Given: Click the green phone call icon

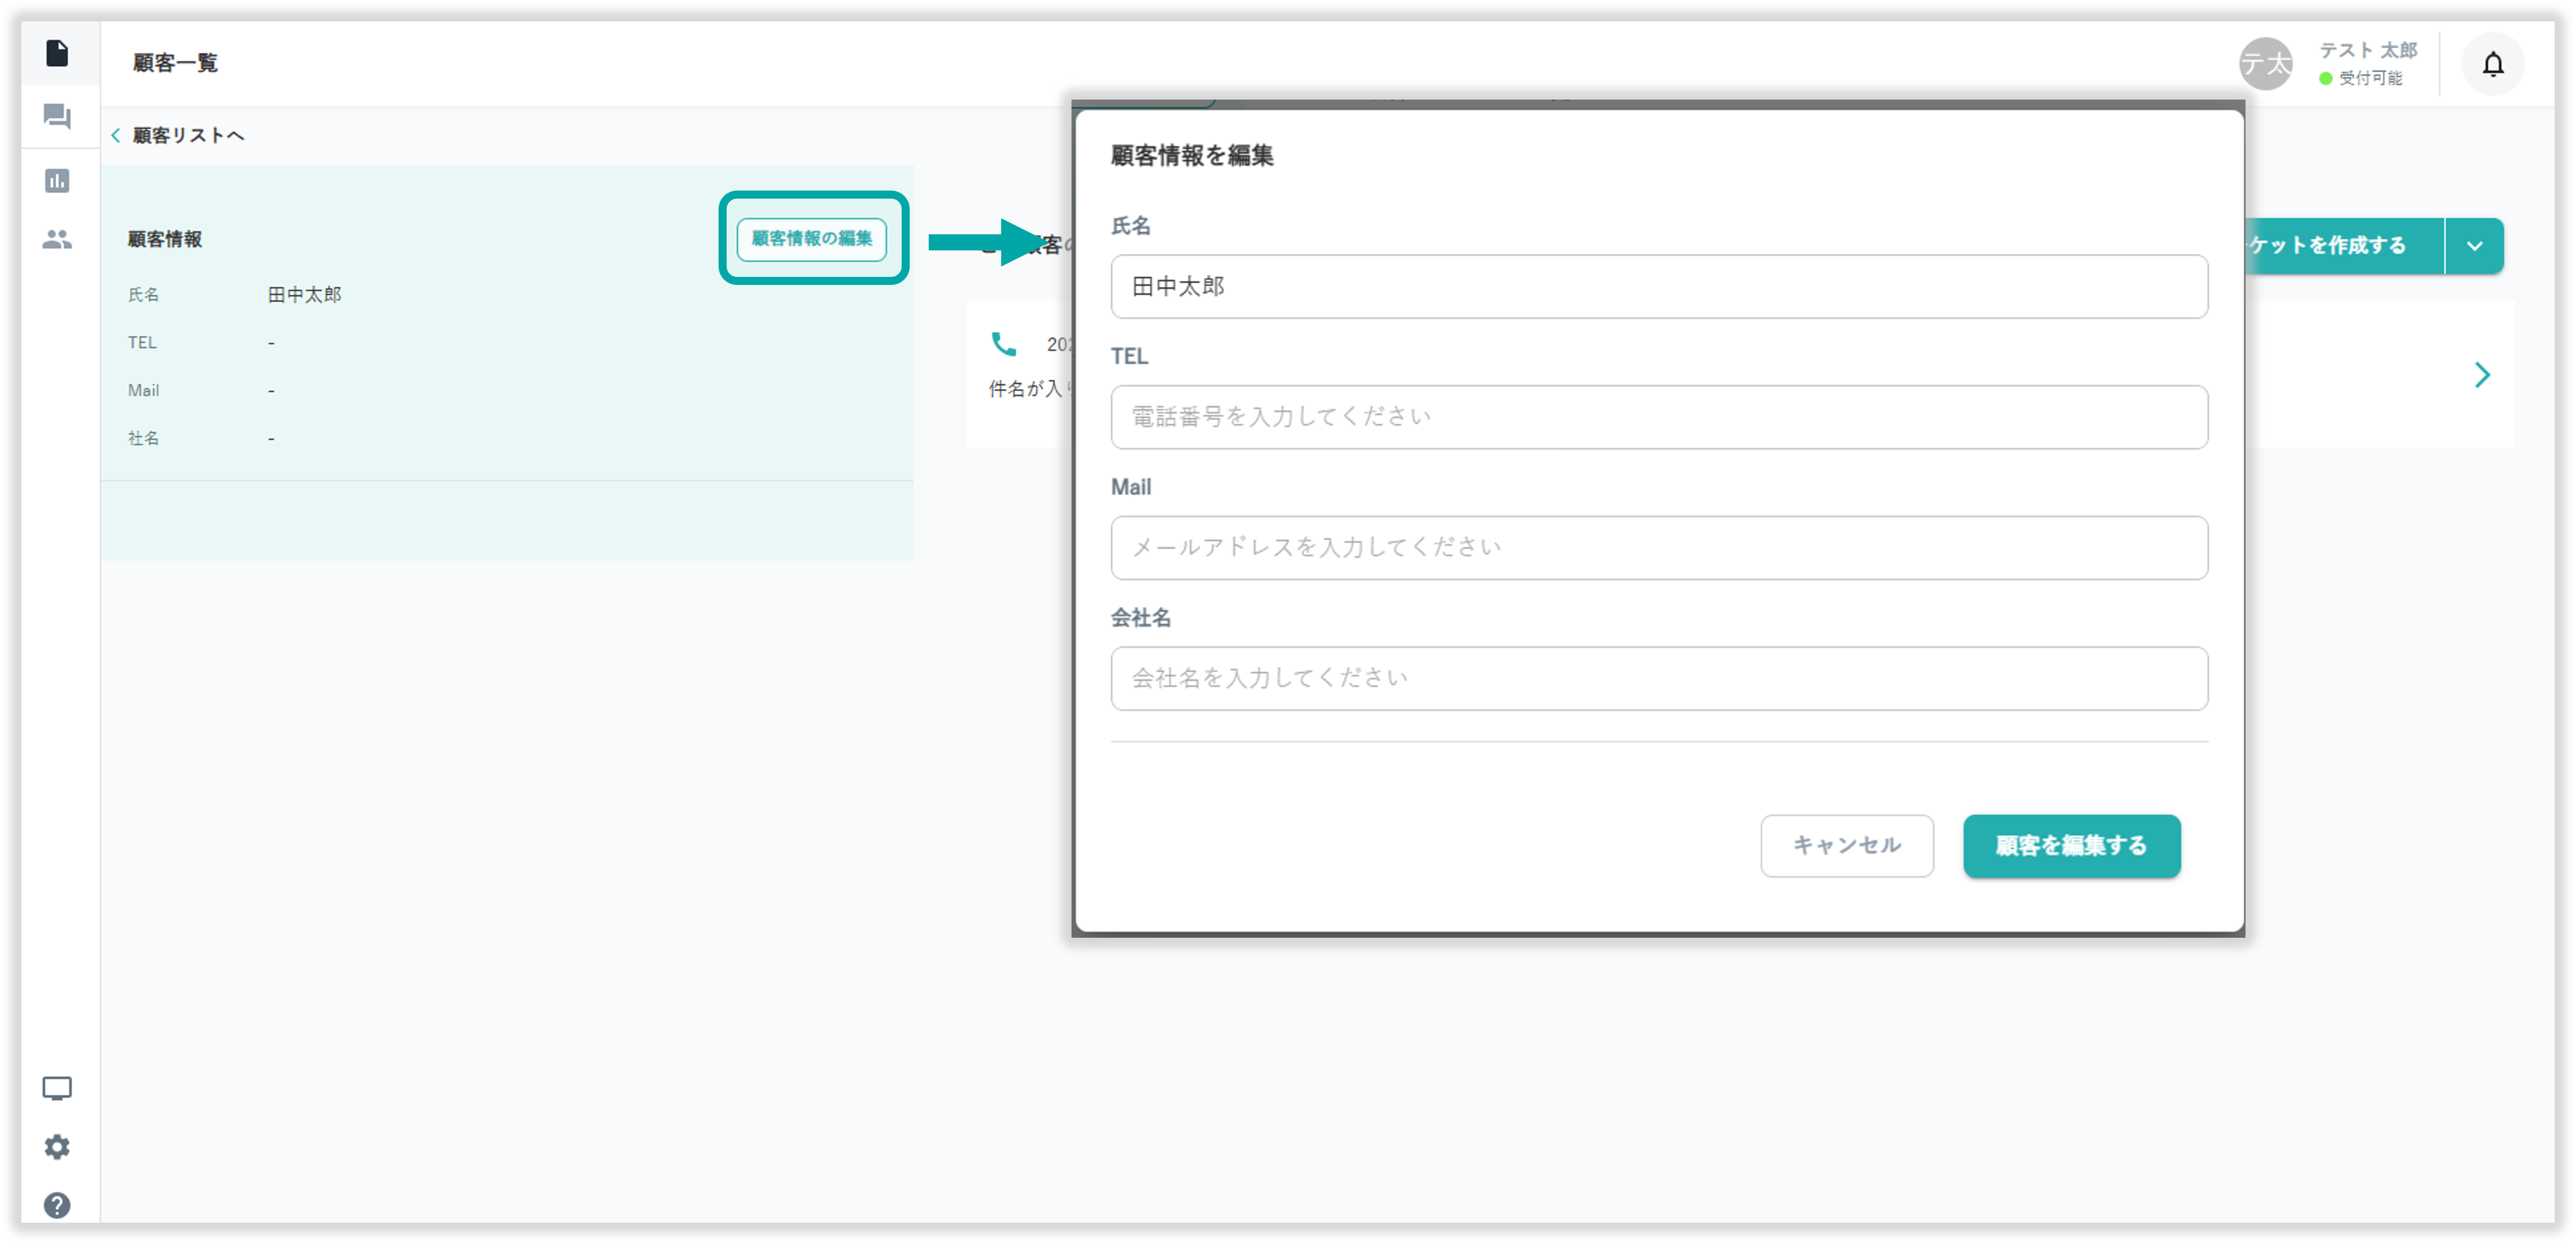Looking at the screenshot, I should pyautogui.click(x=1003, y=344).
